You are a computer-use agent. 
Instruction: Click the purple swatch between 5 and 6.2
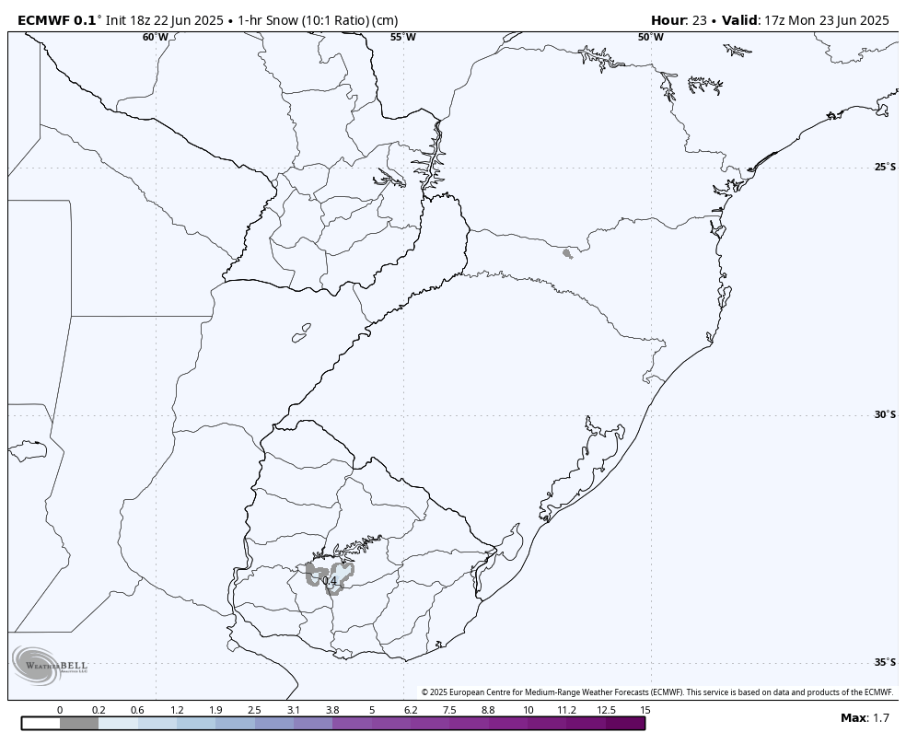(x=391, y=723)
